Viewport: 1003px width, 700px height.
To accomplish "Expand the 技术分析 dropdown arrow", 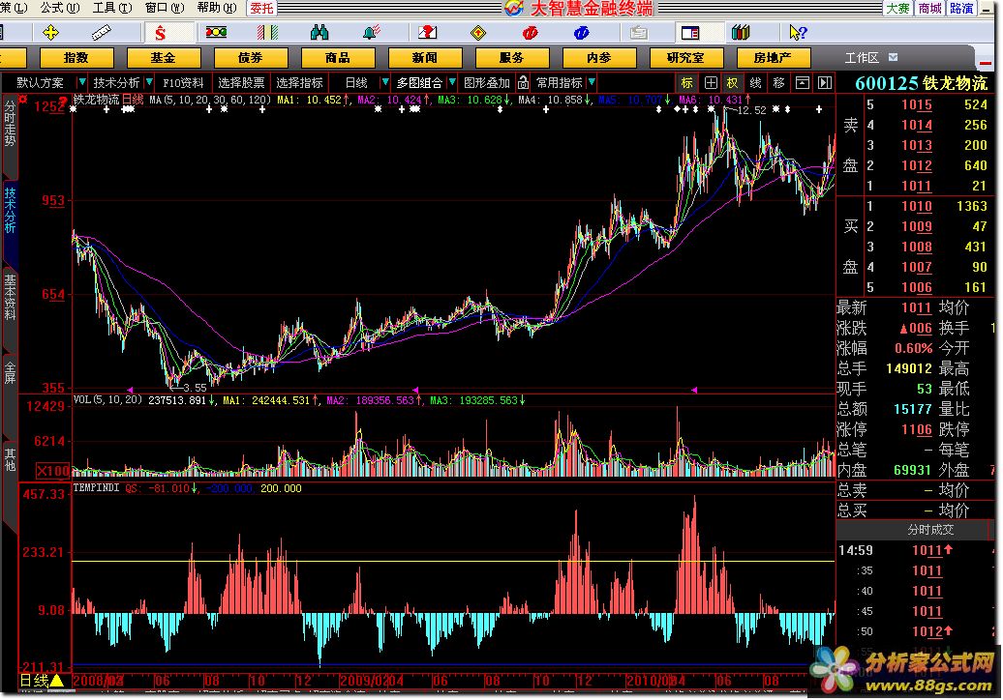I will (x=149, y=82).
